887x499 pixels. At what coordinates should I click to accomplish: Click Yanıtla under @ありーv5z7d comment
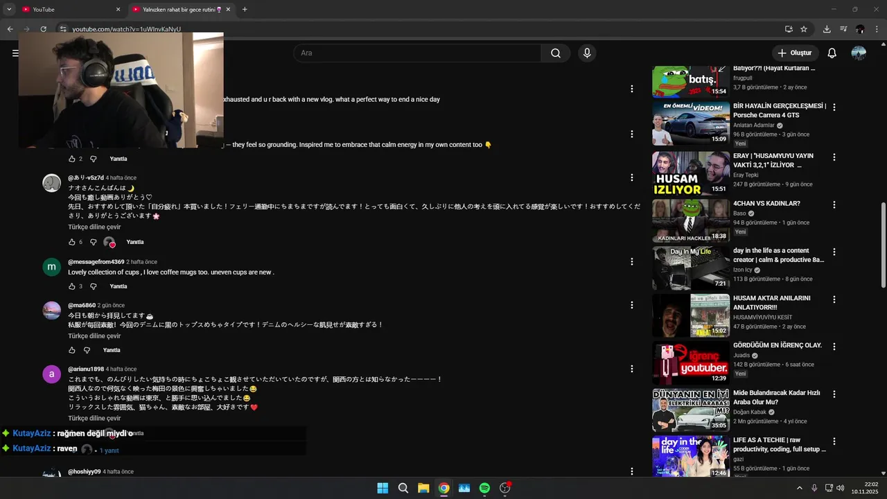(x=135, y=242)
